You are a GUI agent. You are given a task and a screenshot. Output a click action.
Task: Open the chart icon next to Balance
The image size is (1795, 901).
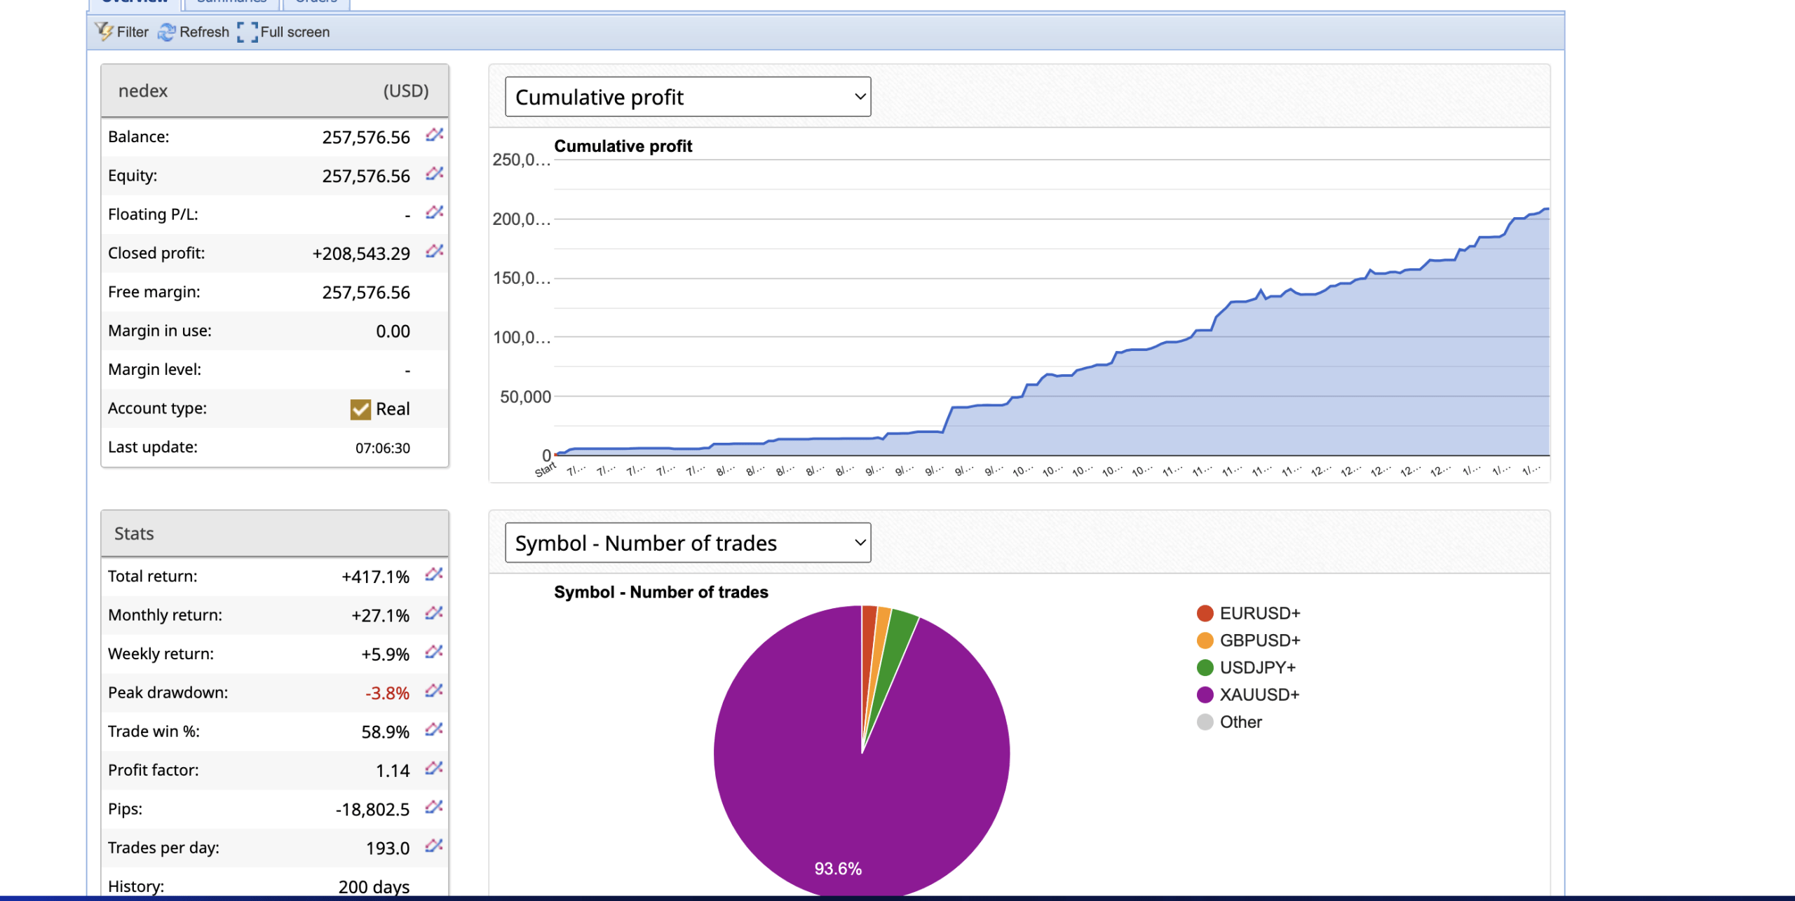tap(434, 135)
